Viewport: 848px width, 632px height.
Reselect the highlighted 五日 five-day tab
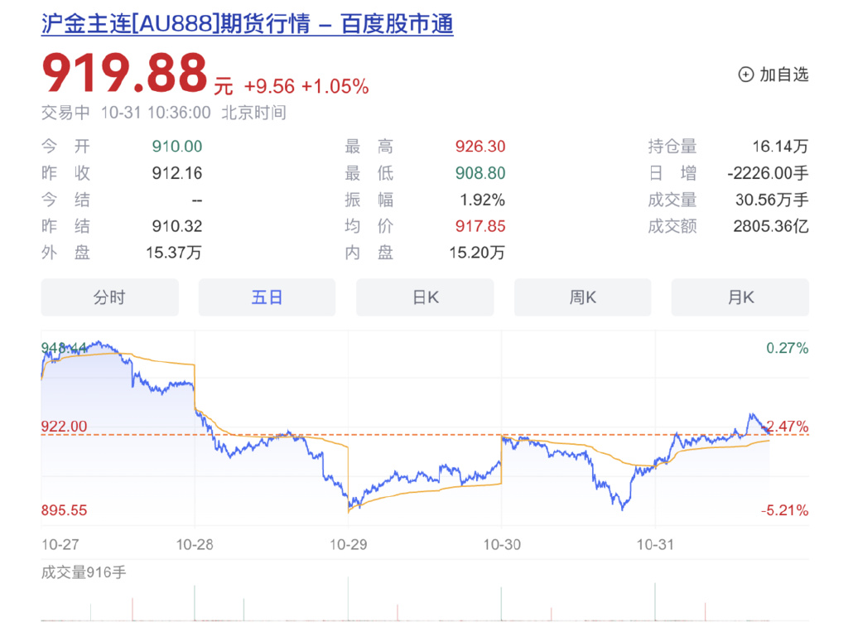point(267,297)
